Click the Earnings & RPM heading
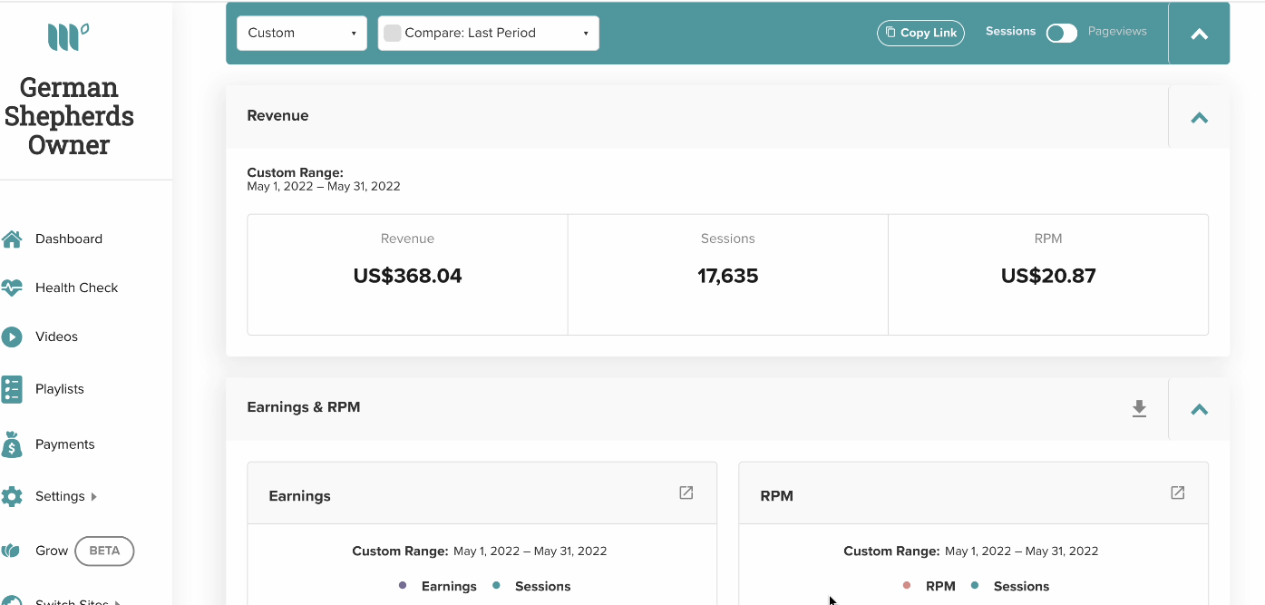The width and height of the screenshot is (1265, 605). pyautogui.click(x=304, y=407)
